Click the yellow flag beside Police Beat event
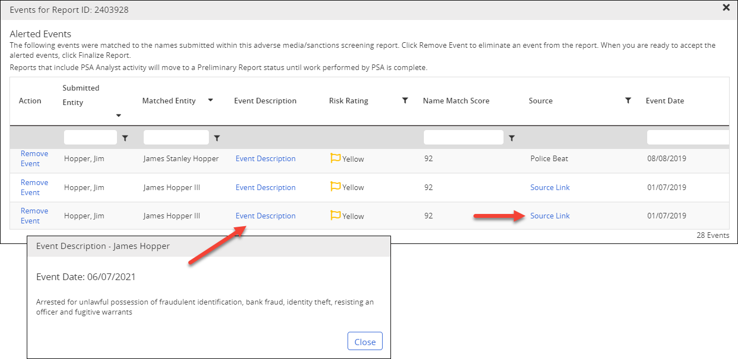The height and width of the screenshot is (359, 738). (335, 157)
